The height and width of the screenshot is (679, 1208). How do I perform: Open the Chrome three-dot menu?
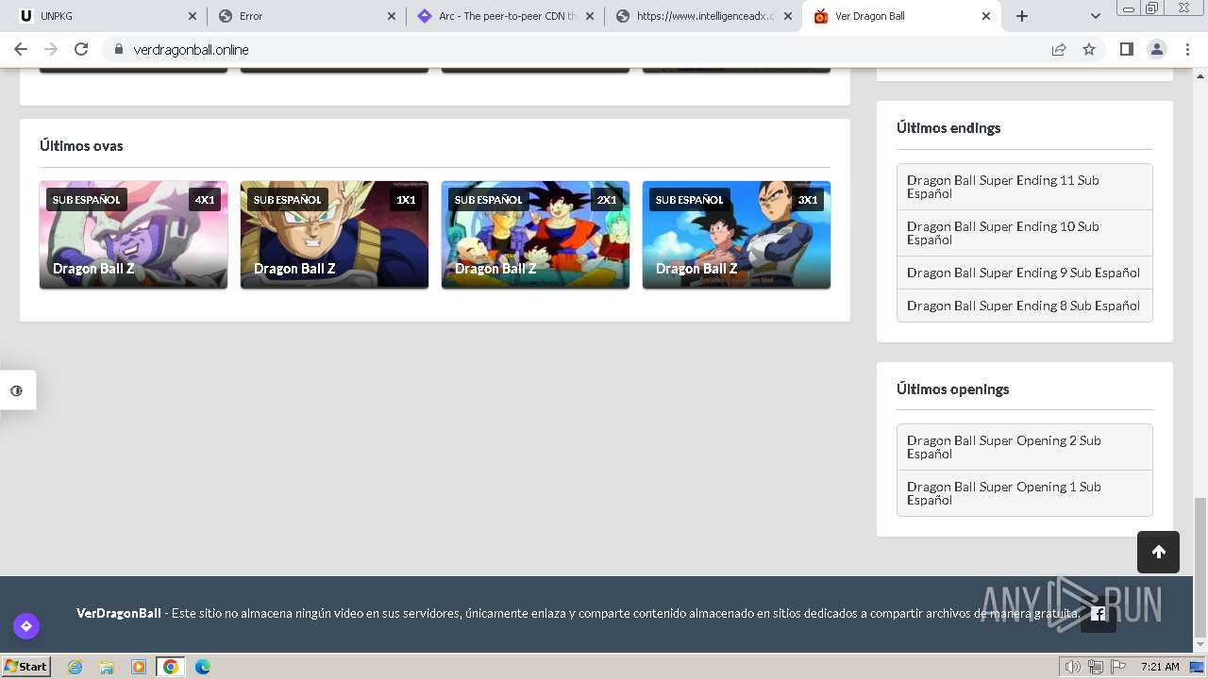[1187, 49]
